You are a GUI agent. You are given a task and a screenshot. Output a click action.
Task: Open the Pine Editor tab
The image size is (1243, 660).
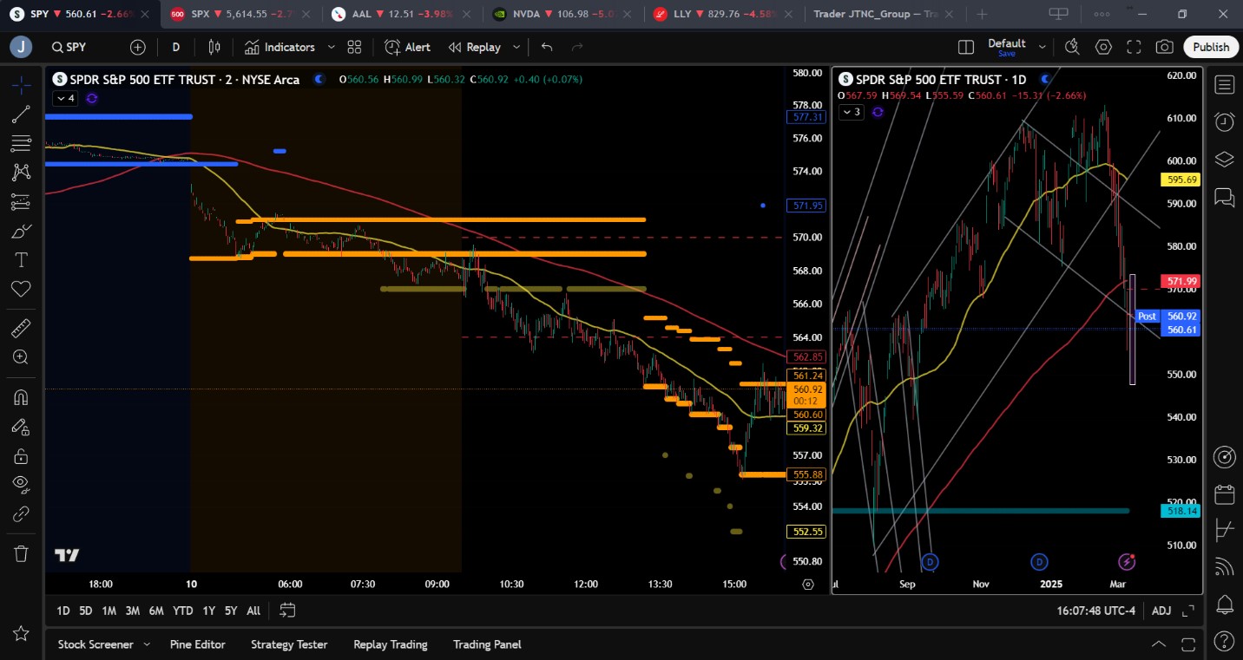click(x=198, y=644)
